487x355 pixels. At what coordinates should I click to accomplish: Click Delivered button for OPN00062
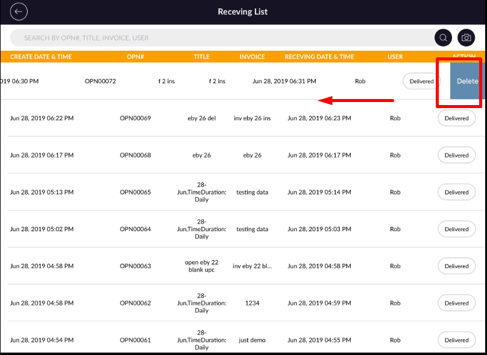pyautogui.click(x=456, y=303)
